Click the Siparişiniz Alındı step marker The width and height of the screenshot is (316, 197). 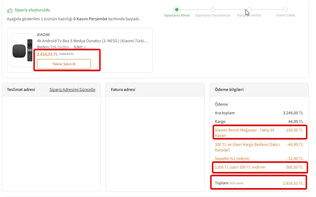click(177, 10)
